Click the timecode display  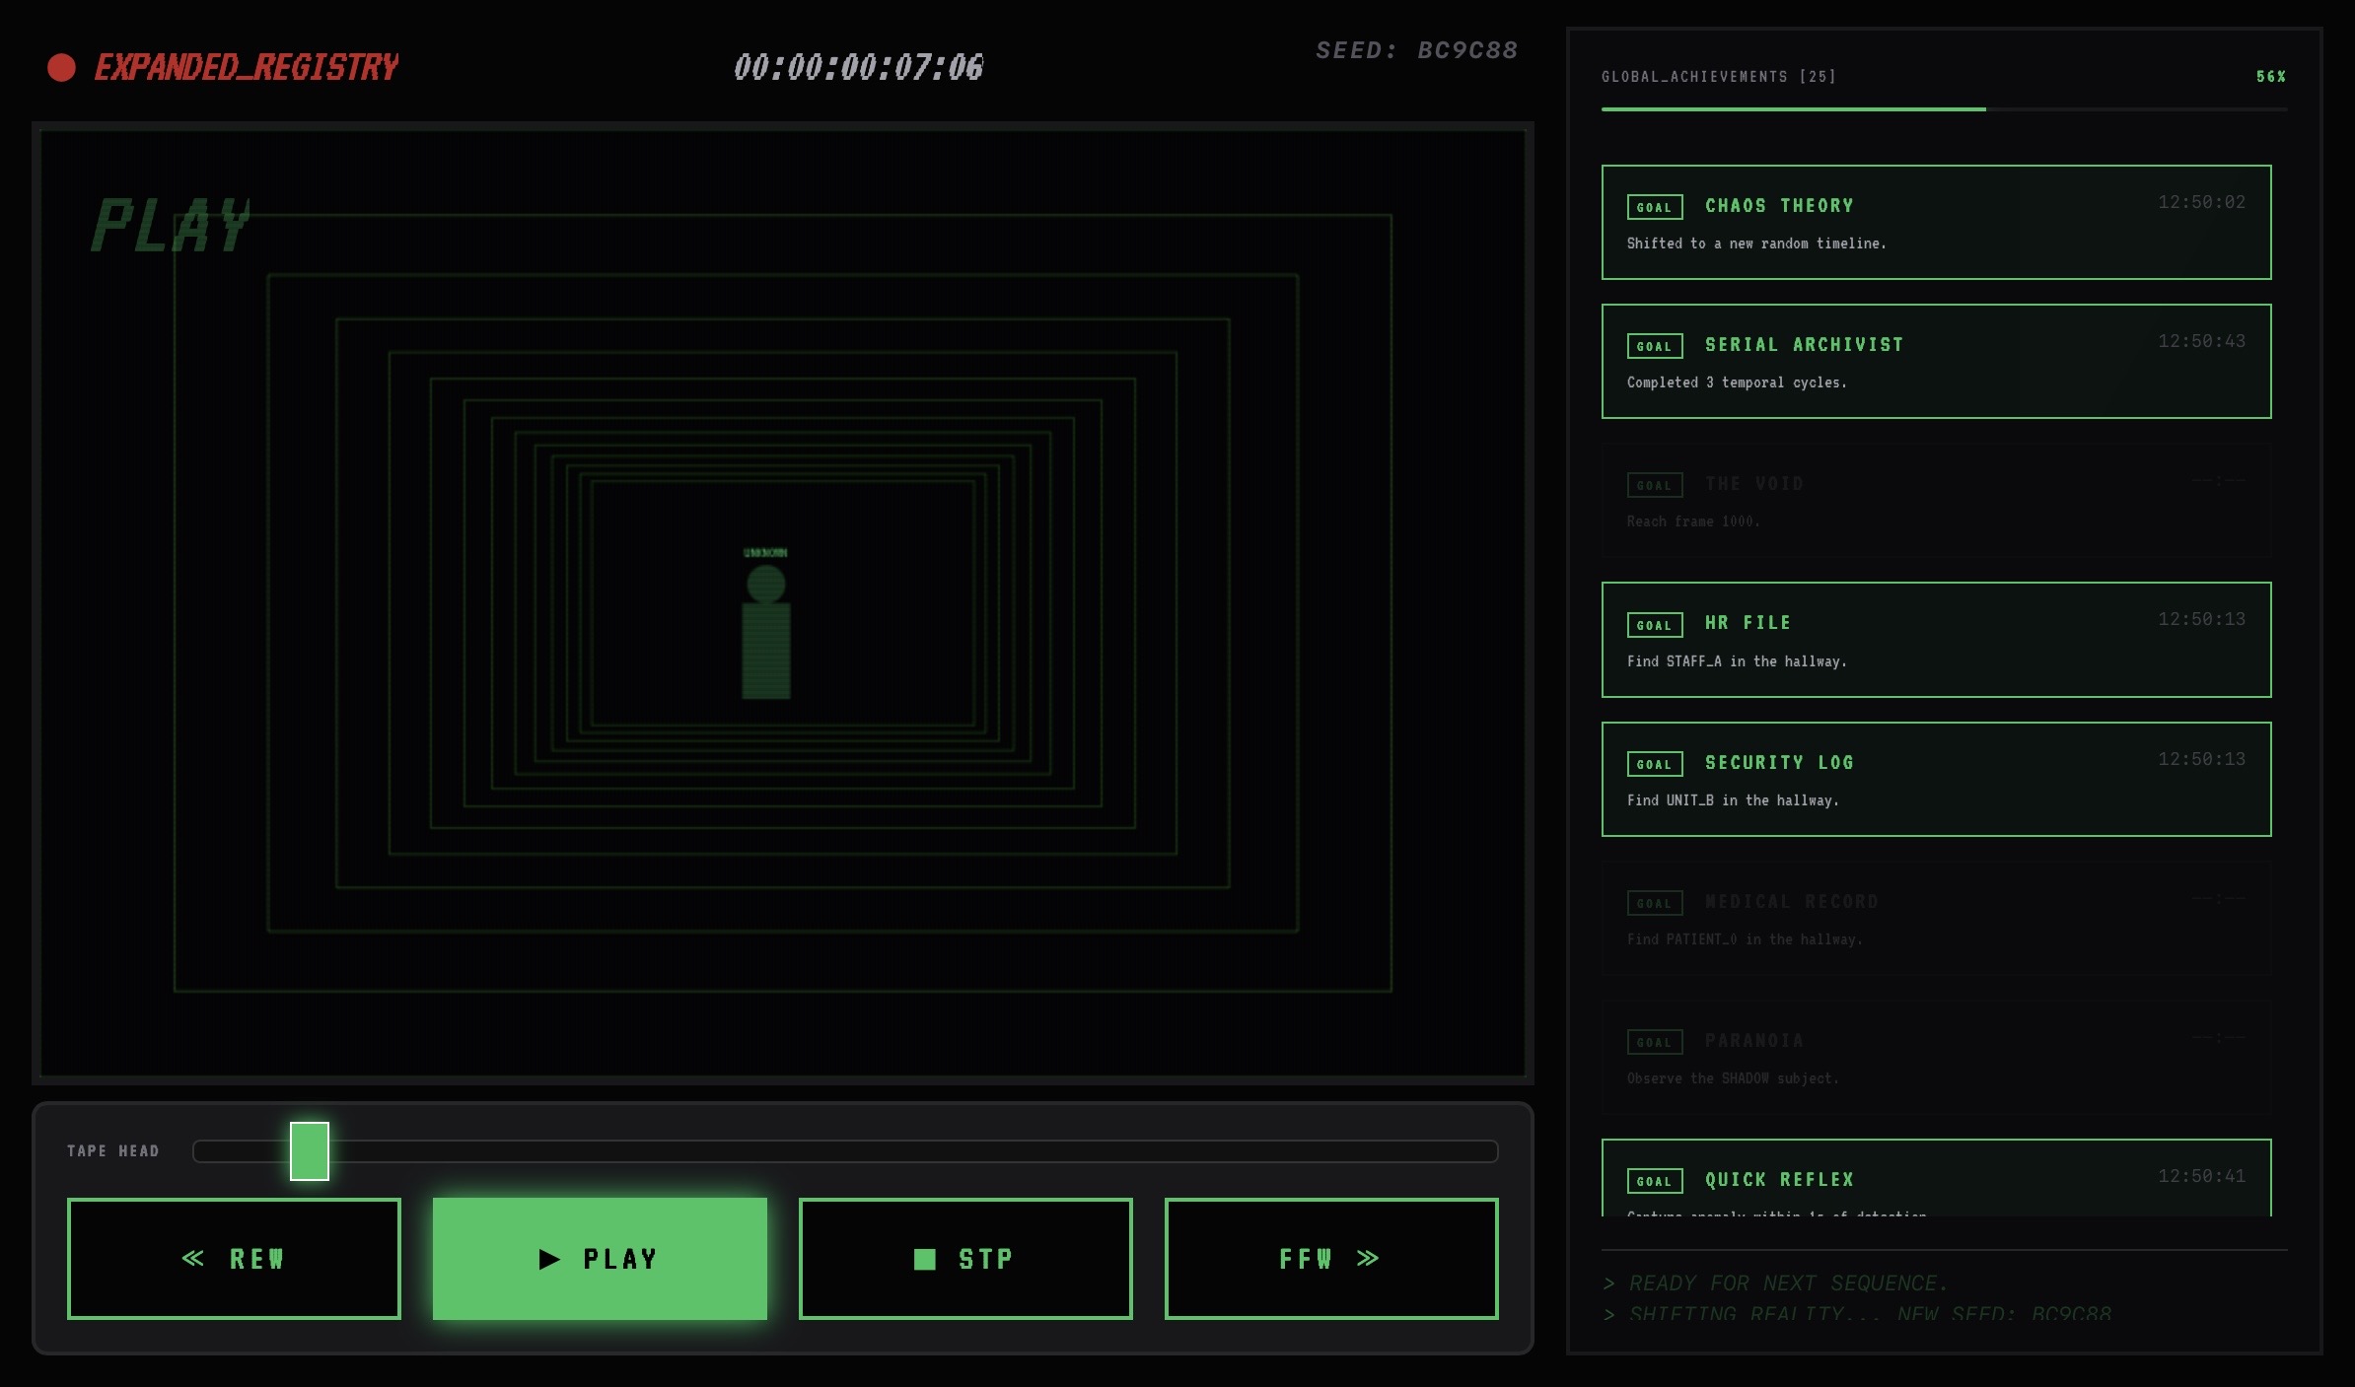858,67
